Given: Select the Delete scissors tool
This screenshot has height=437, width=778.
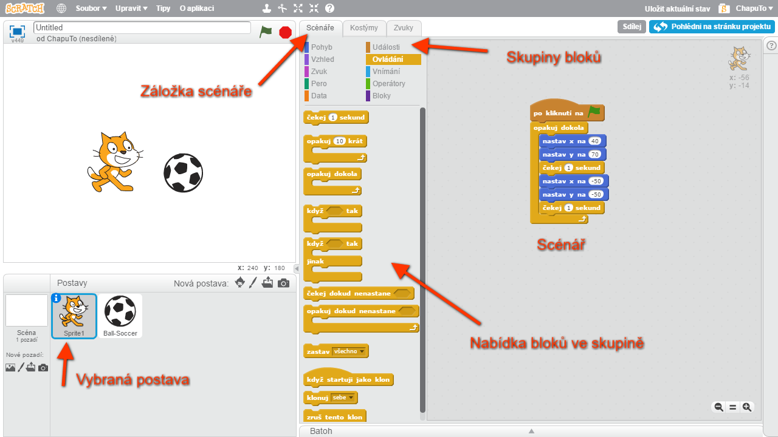Looking at the screenshot, I should (x=282, y=8).
